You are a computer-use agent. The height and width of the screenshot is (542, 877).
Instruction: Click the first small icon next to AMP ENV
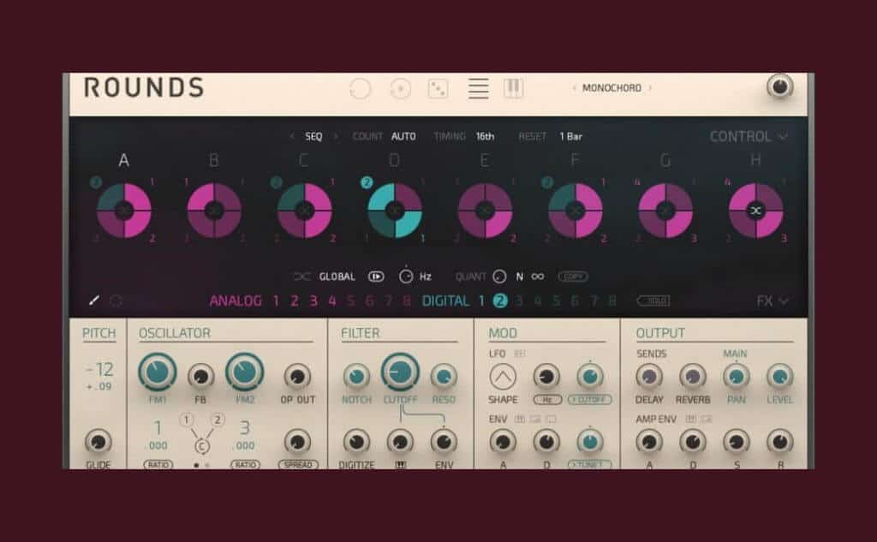pyautogui.click(x=691, y=419)
